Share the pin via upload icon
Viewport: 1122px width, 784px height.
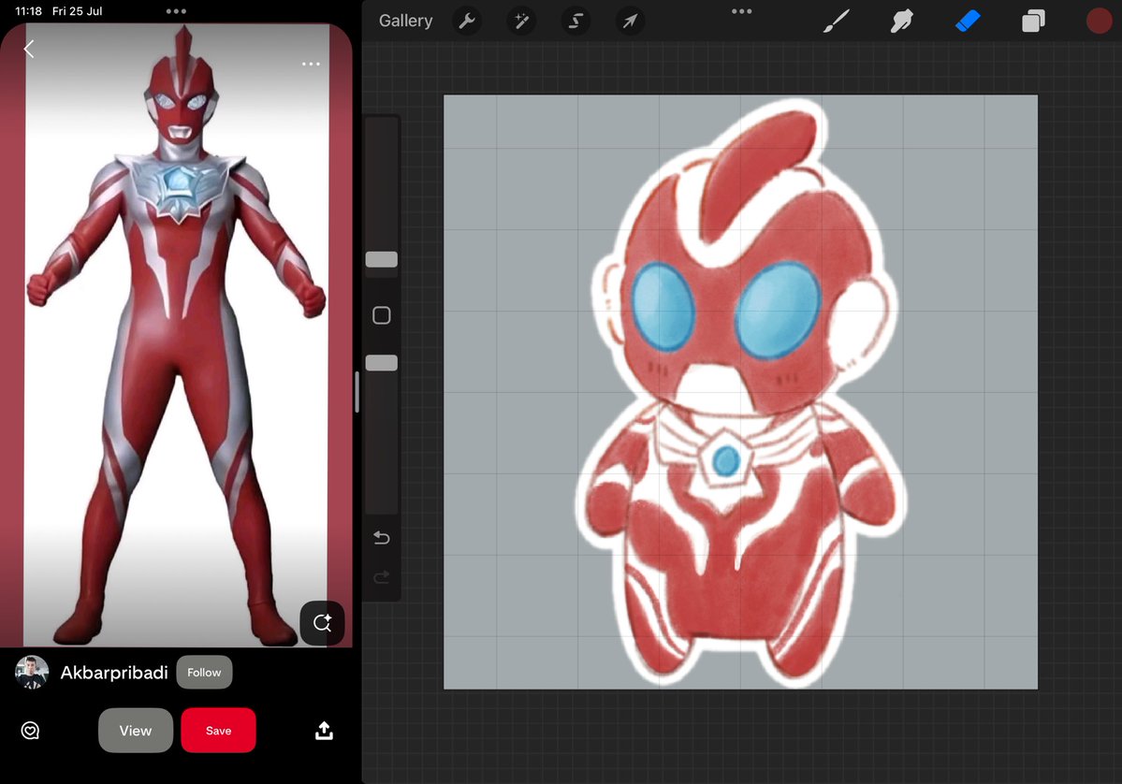[324, 731]
